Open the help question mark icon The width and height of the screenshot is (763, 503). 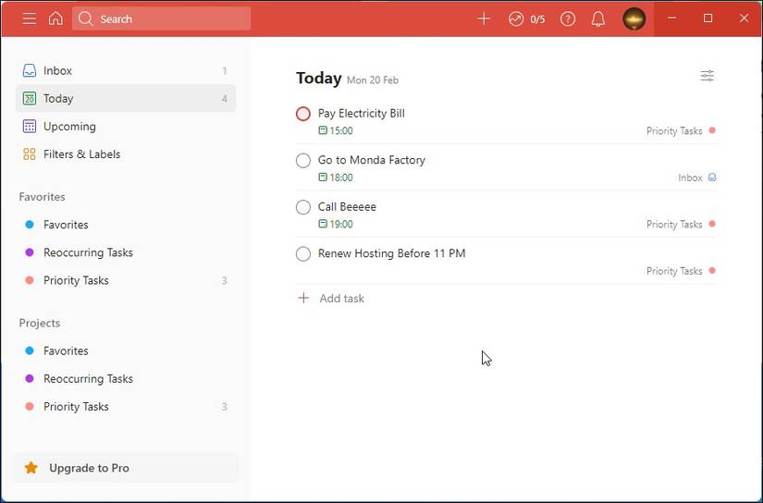click(567, 19)
